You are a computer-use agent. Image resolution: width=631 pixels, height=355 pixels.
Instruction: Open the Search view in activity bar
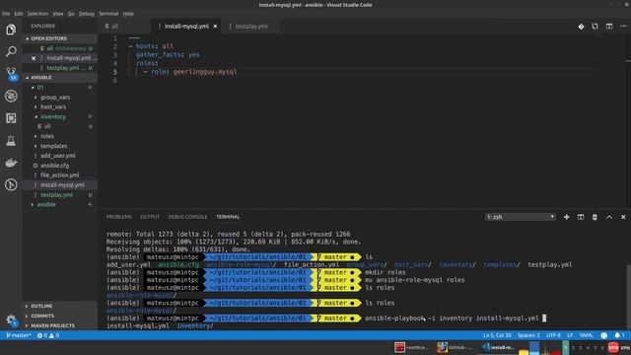click(x=11, y=51)
